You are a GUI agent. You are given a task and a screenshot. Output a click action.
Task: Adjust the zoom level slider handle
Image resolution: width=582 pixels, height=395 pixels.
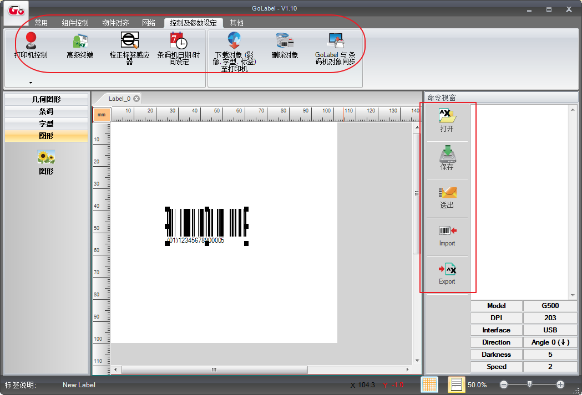point(530,384)
